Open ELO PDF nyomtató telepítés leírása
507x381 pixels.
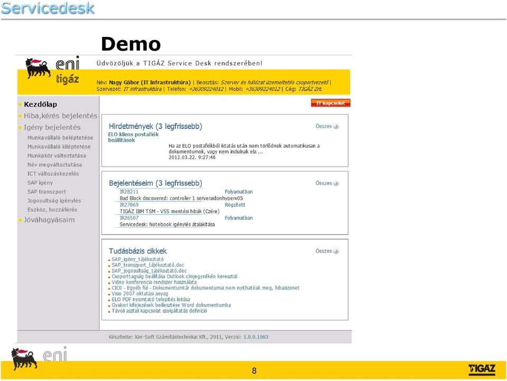tap(151, 300)
